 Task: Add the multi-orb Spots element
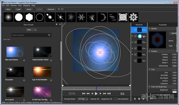click(x=50, y=17)
